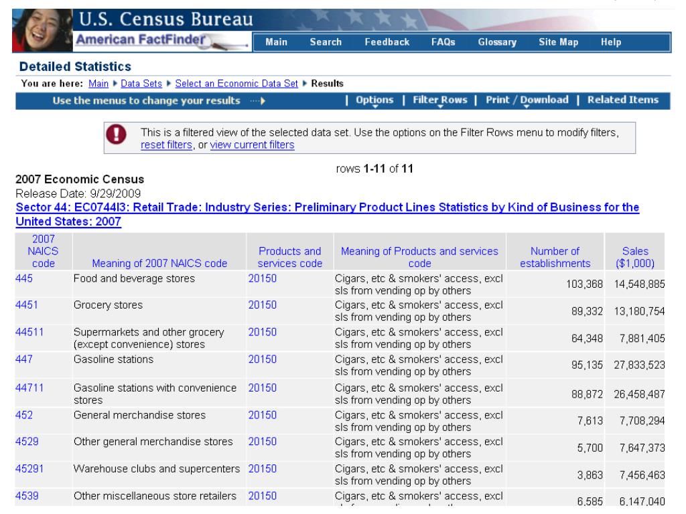The width and height of the screenshot is (686, 514).
Task: Open the Main navigation menu item
Action: coord(276,42)
